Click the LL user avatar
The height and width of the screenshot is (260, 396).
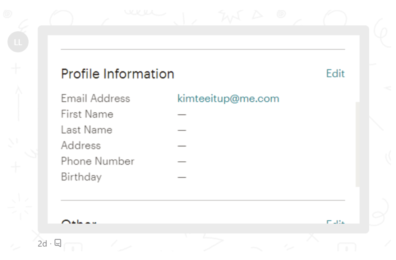[18, 42]
